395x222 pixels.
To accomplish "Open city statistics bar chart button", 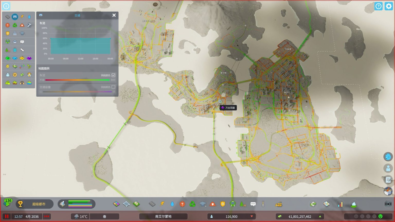I will (340, 204).
